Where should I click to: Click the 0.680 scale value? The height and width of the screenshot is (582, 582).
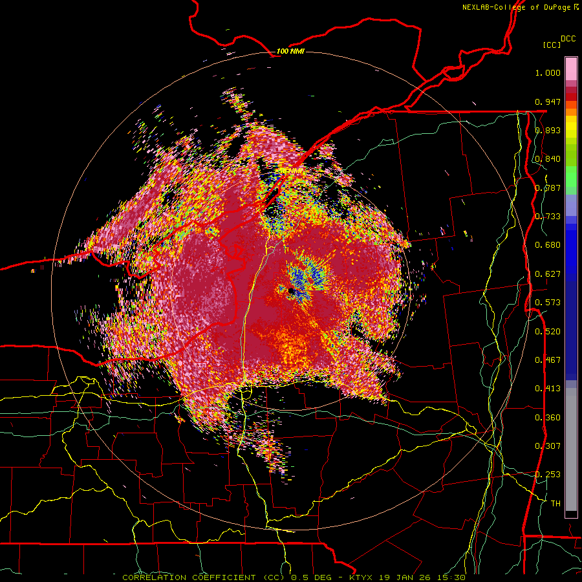tap(548, 245)
